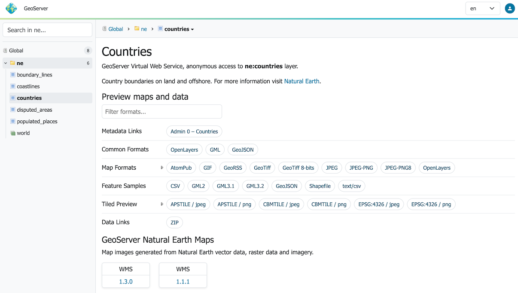The image size is (518, 293).
Task: Click the text/csv feature sample
Action: coord(352,186)
